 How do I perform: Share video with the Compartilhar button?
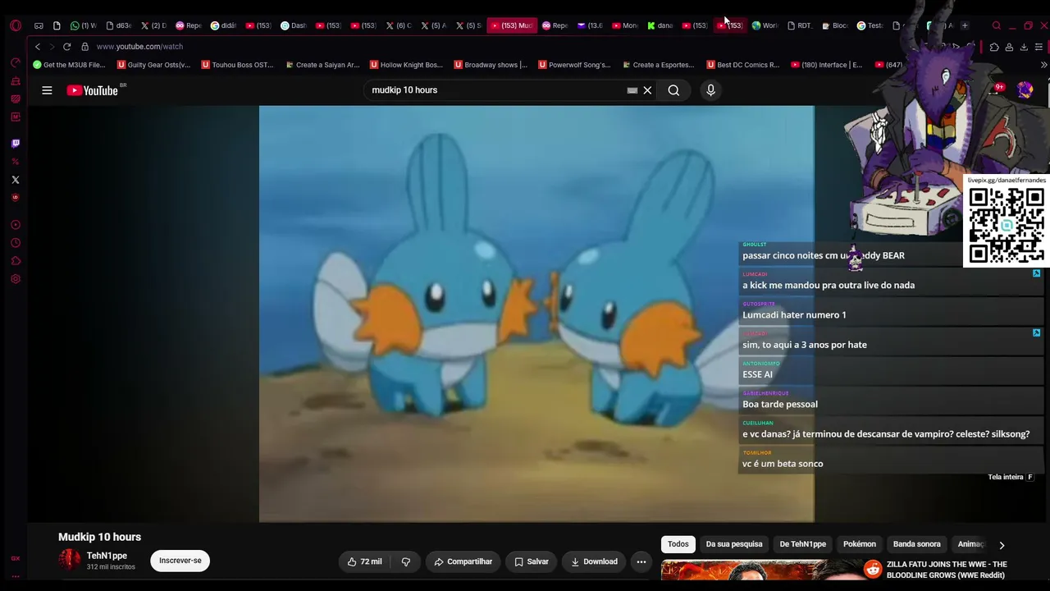[x=463, y=561]
